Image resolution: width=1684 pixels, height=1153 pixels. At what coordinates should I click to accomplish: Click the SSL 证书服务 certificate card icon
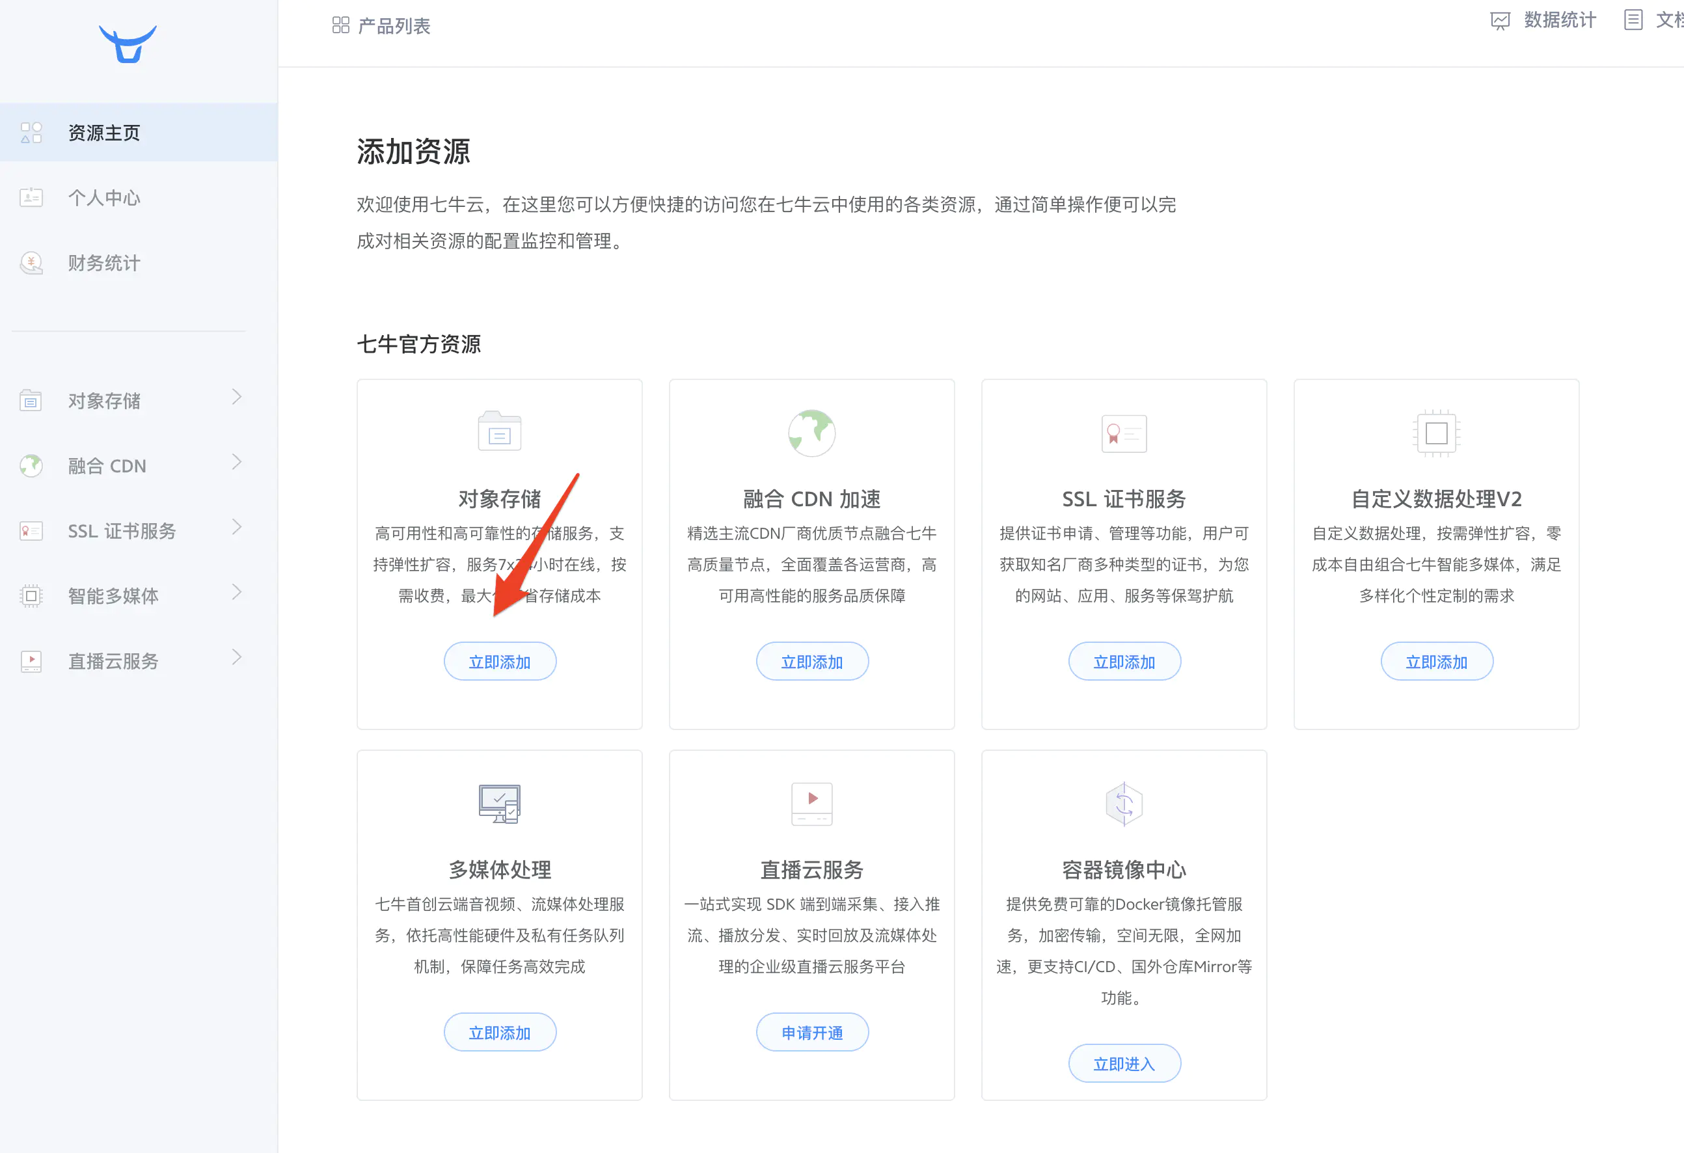(1124, 433)
